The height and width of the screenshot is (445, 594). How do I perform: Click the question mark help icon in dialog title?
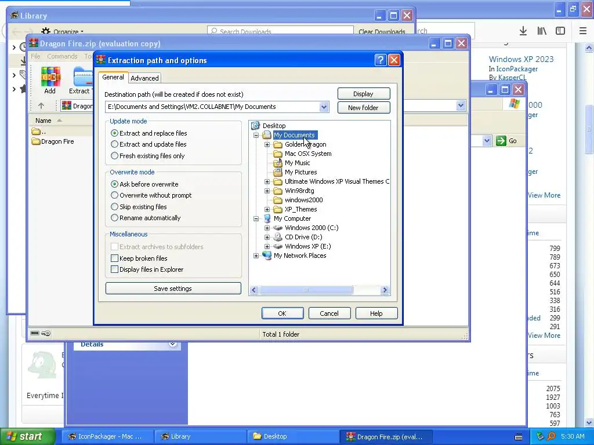tap(380, 60)
